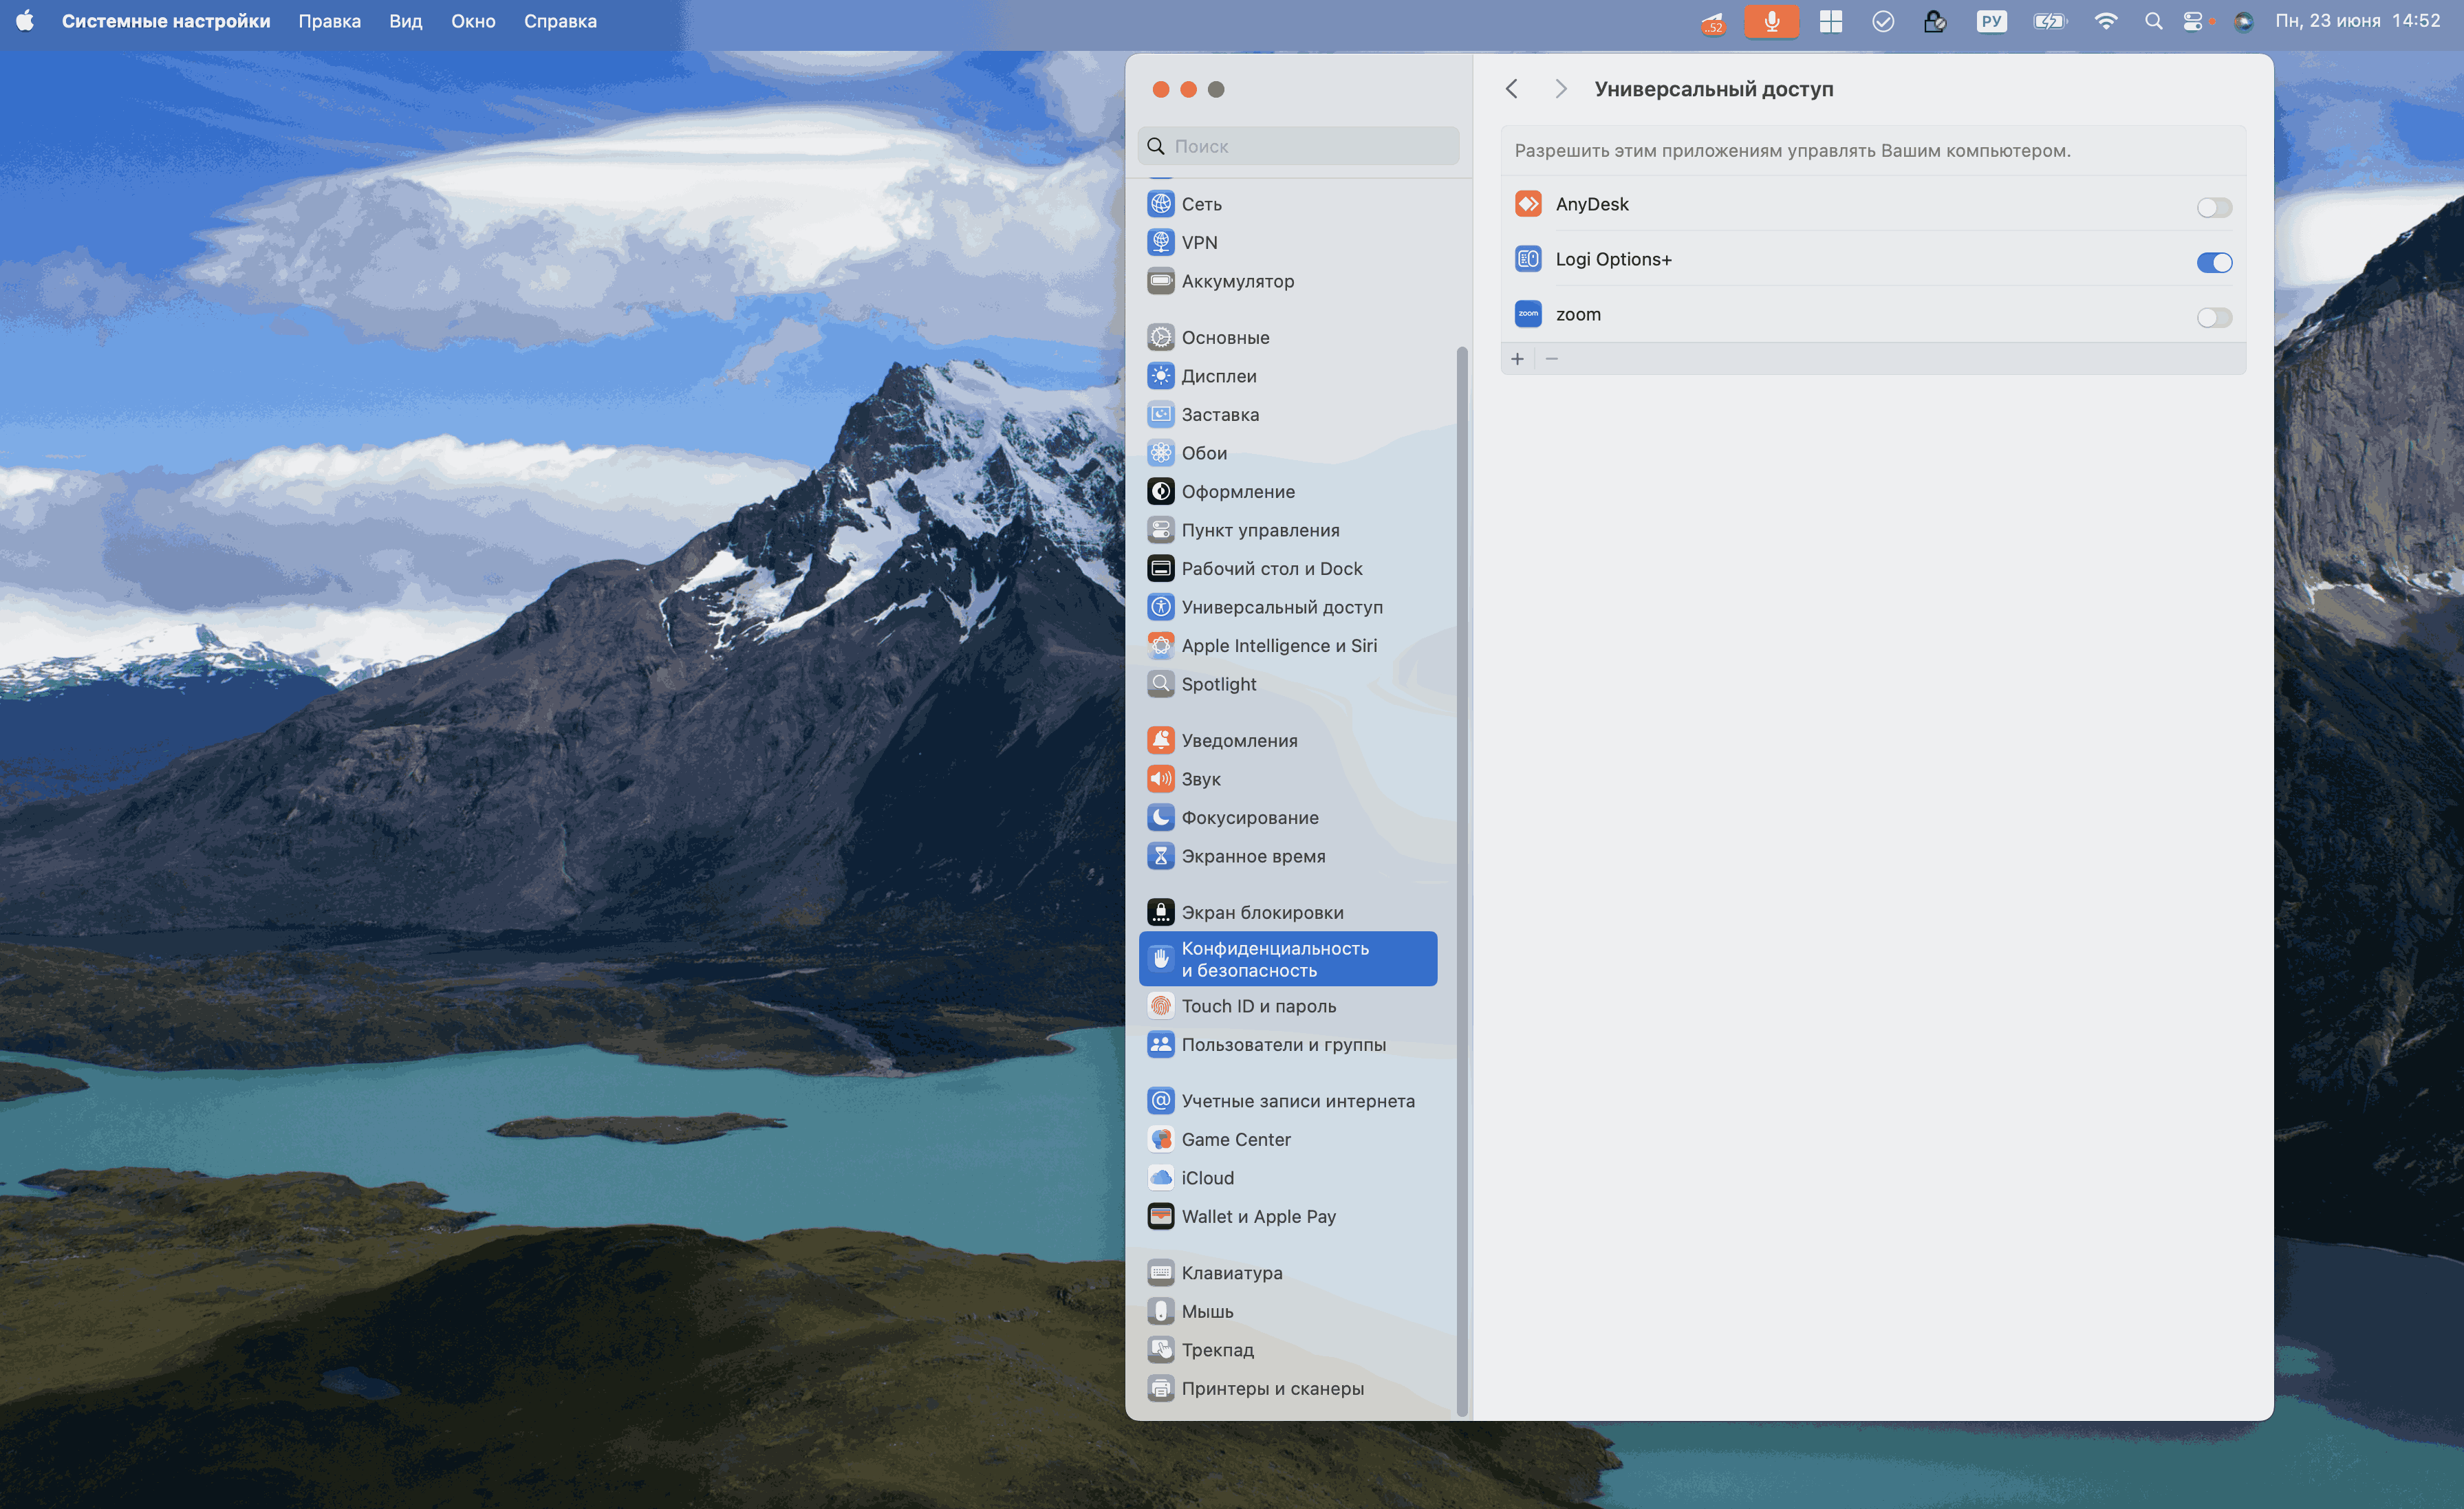The image size is (2464, 1509).
Task: Click the plus button to add app
Action: tap(1517, 359)
